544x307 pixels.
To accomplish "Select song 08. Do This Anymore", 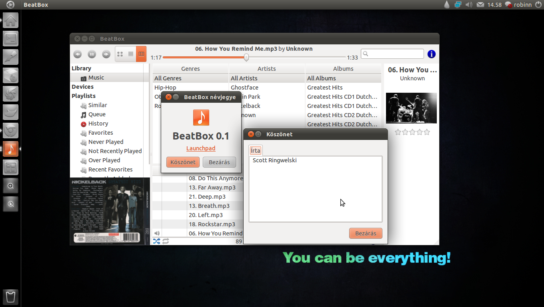I will click(216, 178).
